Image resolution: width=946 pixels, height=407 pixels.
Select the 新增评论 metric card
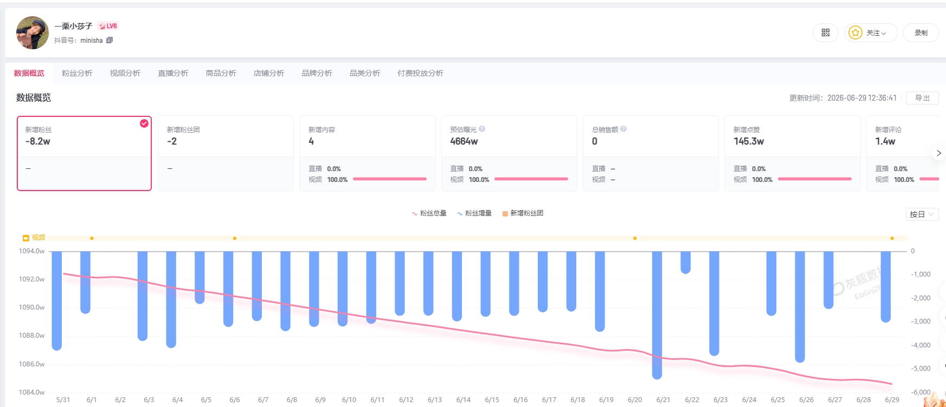click(903, 153)
